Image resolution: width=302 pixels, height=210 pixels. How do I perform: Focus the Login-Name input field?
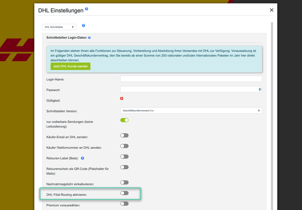point(191,79)
